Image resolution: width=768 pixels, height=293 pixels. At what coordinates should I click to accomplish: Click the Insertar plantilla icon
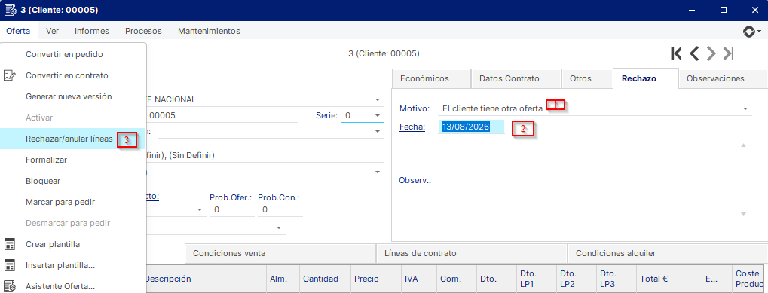pos(9,265)
